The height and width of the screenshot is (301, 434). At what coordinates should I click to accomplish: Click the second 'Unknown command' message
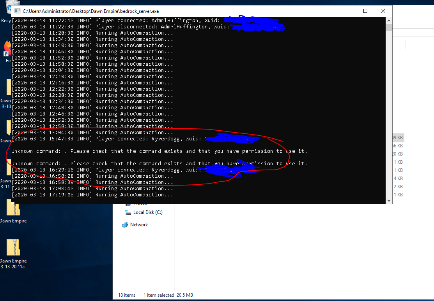click(x=159, y=164)
